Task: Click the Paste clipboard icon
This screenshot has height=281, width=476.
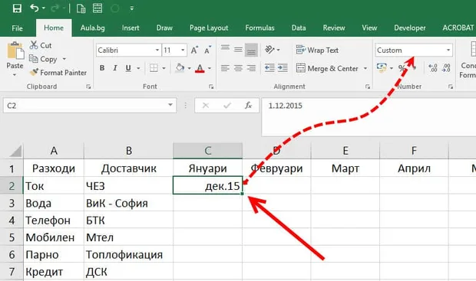Action: click(x=15, y=51)
